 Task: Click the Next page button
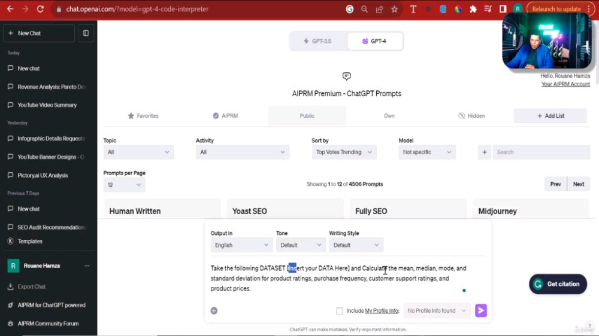point(579,184)
